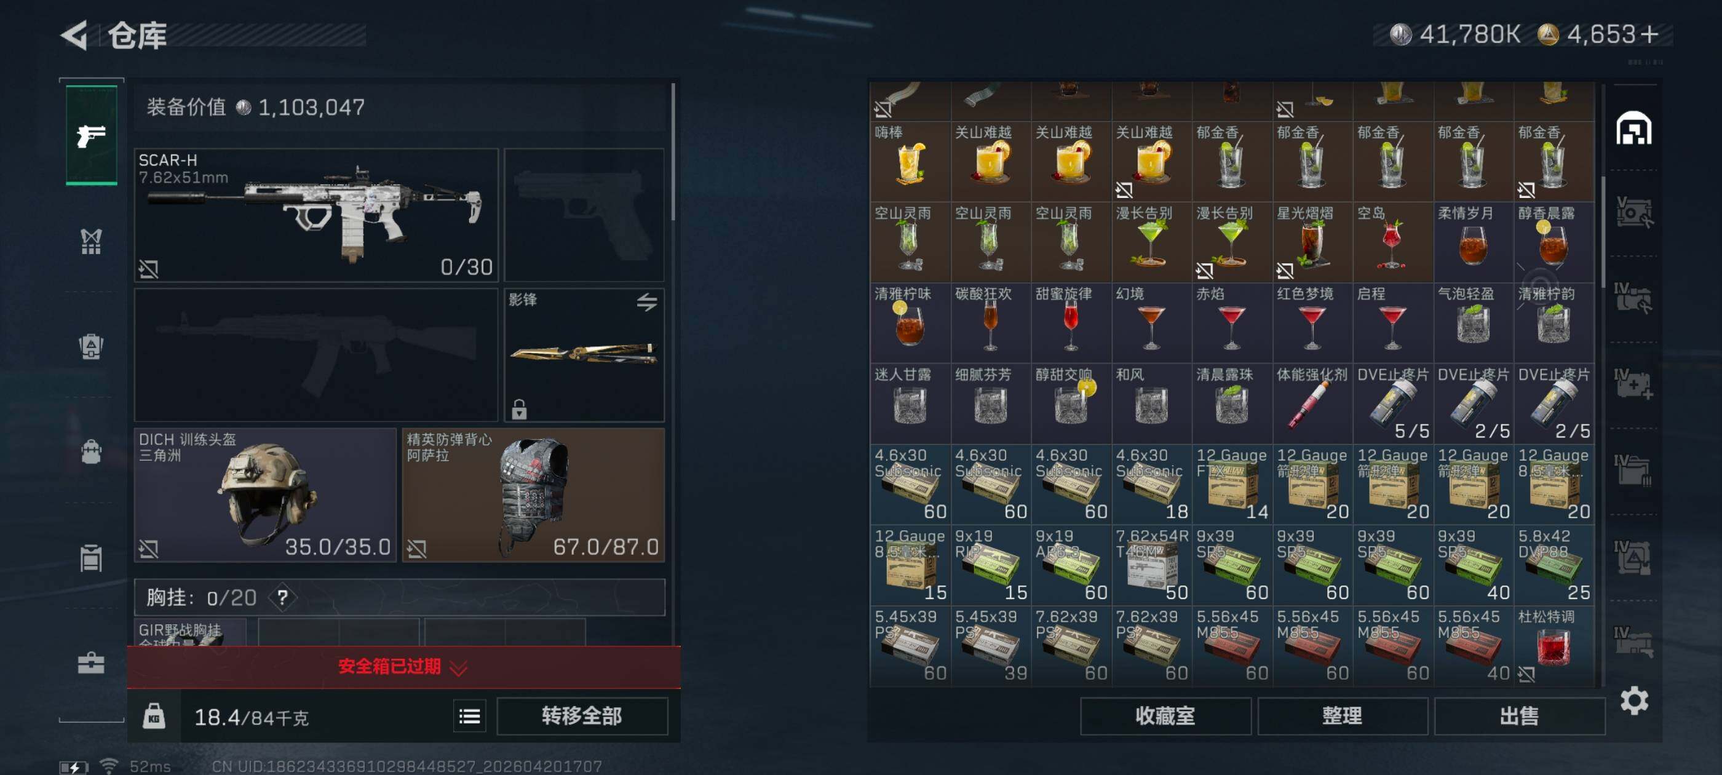Click the swap arrows on 影锋 knife slot
The width and height of the screenshot is (1722, 775).
[646, 302]
